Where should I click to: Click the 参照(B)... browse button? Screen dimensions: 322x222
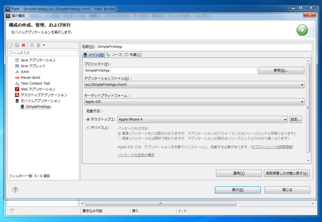click(x=281, y=71)
